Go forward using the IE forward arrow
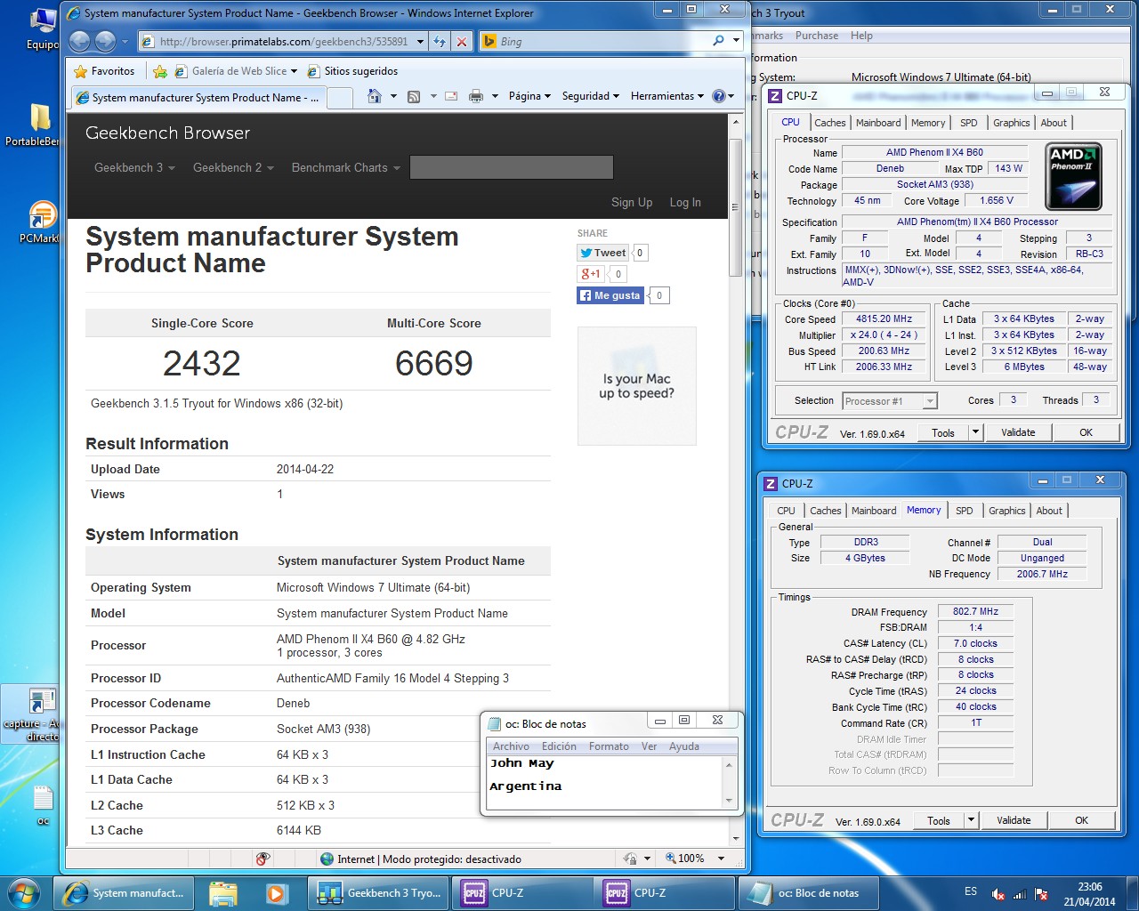The width and height of the screenshot is (1139, 911). 105,41
